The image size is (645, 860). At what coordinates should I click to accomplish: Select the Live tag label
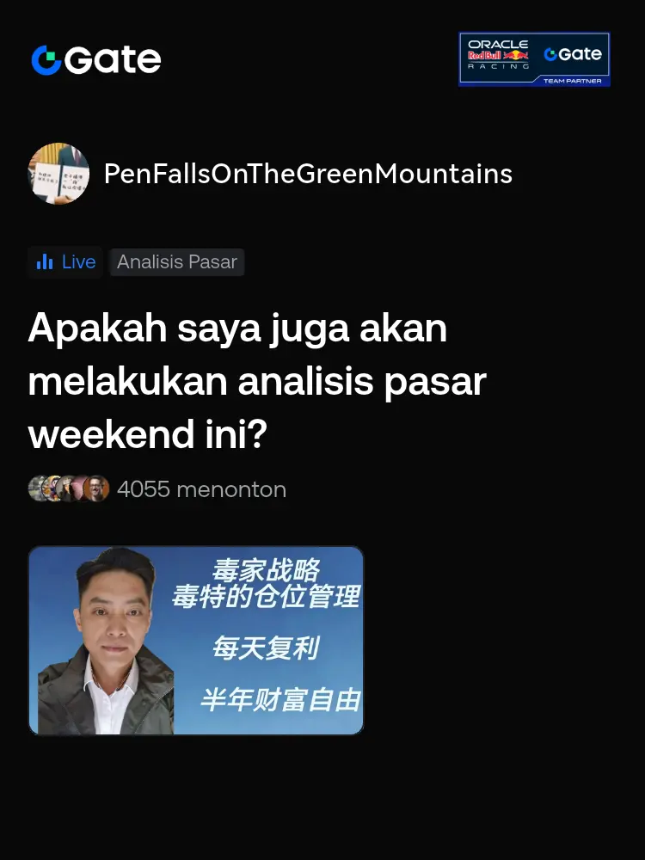[79, 261]
